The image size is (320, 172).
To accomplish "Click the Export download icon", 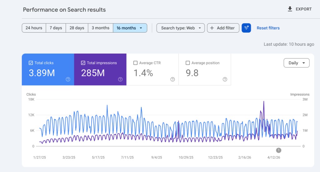I will click(290, 9).
